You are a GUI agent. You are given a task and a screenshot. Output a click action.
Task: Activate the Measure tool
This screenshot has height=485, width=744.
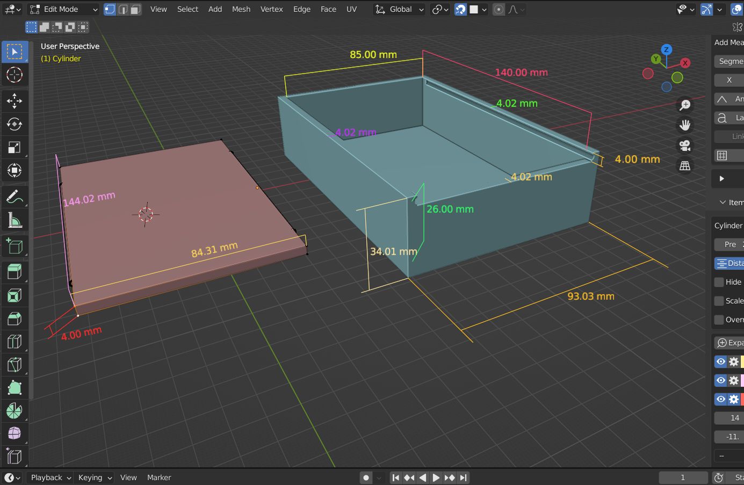pos(15,220)
